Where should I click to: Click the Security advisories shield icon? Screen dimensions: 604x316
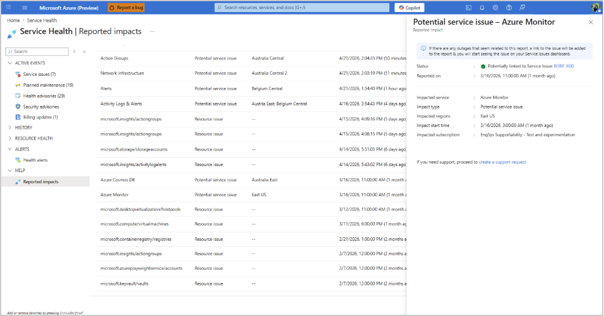pos(17,107)
